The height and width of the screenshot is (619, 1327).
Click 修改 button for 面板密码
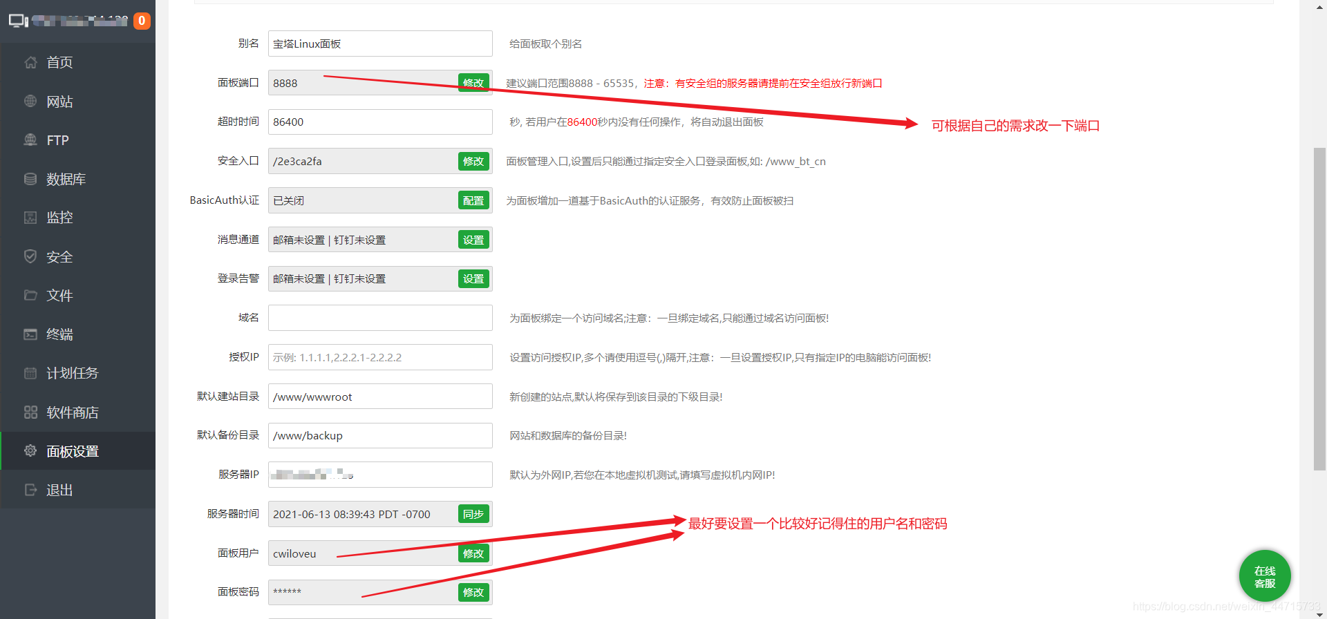(473, 592)
